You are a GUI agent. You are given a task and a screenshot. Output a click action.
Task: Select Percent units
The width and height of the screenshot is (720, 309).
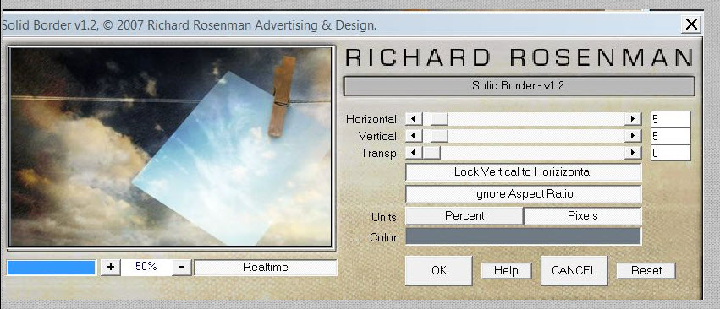coord(464,216)
